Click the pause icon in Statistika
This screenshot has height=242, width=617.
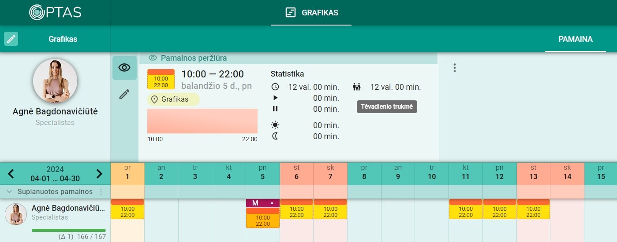point(275,109)
